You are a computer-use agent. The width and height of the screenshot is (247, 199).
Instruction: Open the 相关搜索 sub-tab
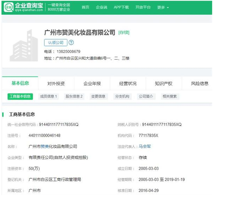pos(169,97)
